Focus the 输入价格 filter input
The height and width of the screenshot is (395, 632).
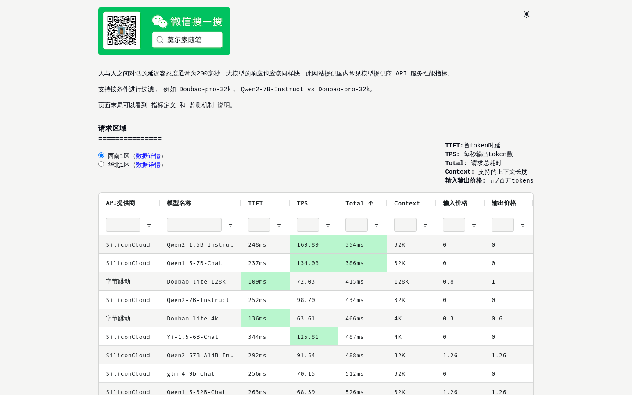454,225
